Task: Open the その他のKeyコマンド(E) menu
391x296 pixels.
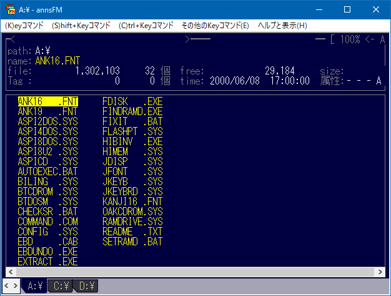Action: pos(215,26)
